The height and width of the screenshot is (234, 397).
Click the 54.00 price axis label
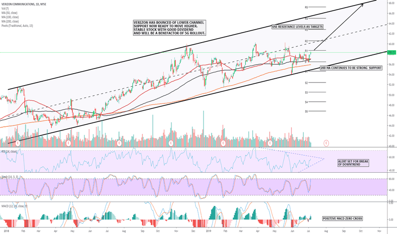tap(392, 74)
